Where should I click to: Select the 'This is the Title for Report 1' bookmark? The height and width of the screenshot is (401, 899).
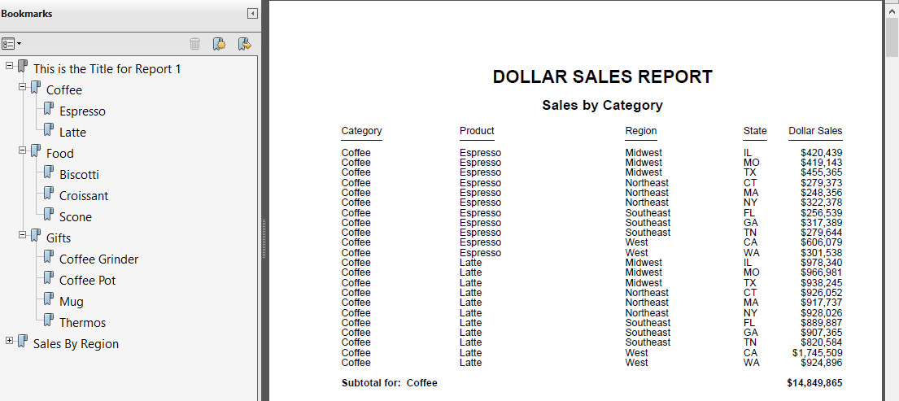coord(107,69)
